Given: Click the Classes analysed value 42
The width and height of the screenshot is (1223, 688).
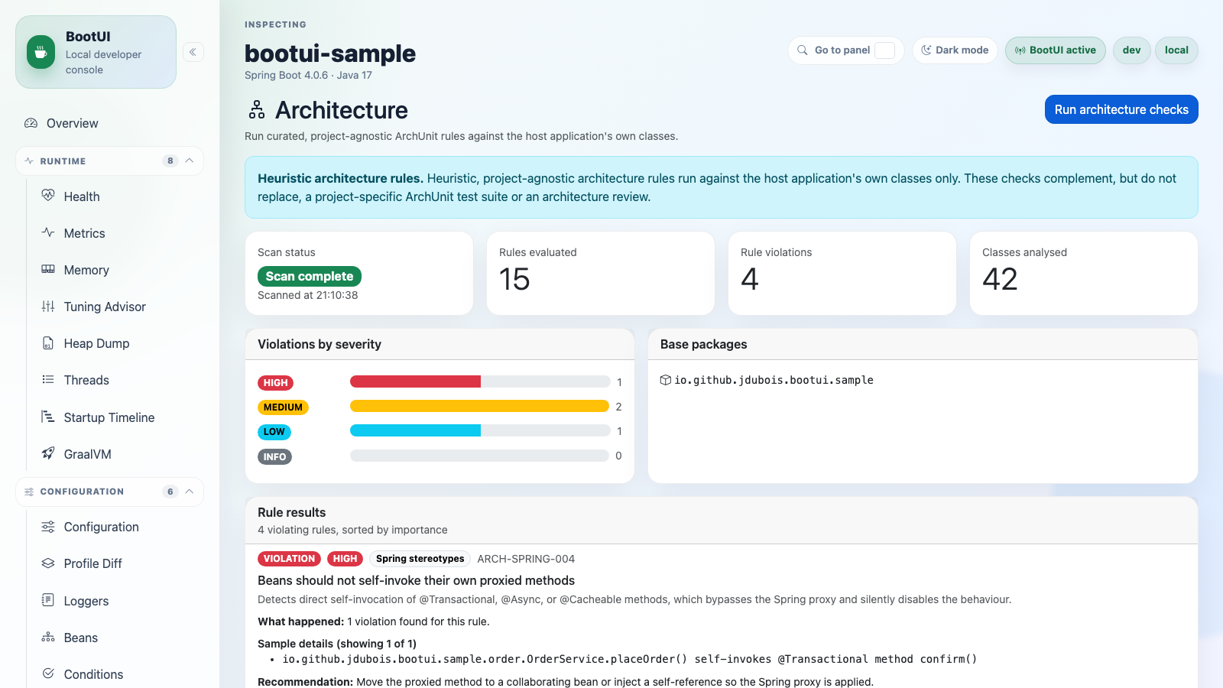Looking at the screenshot, I should 1000,279.
